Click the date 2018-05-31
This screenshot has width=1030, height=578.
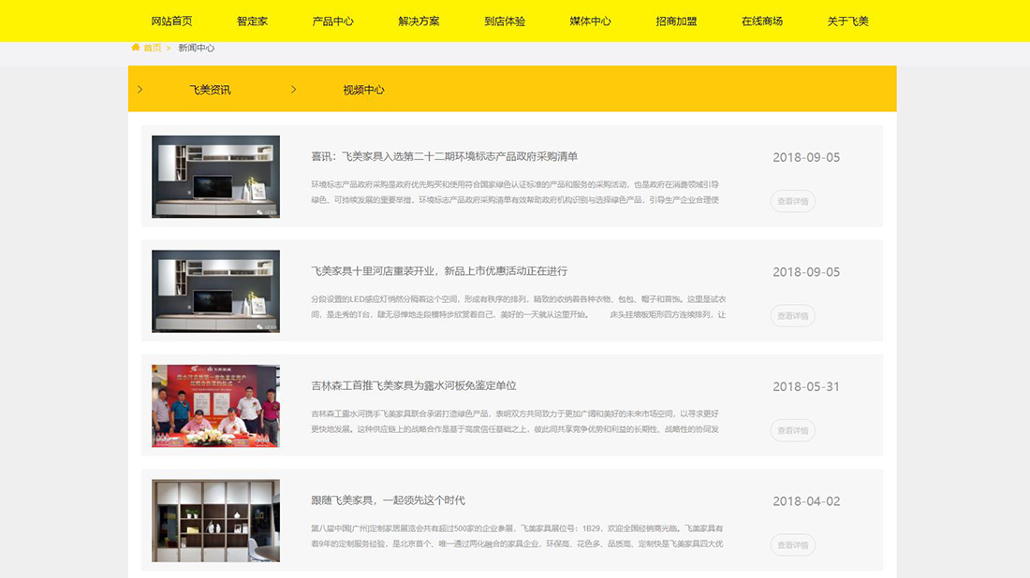806,387
